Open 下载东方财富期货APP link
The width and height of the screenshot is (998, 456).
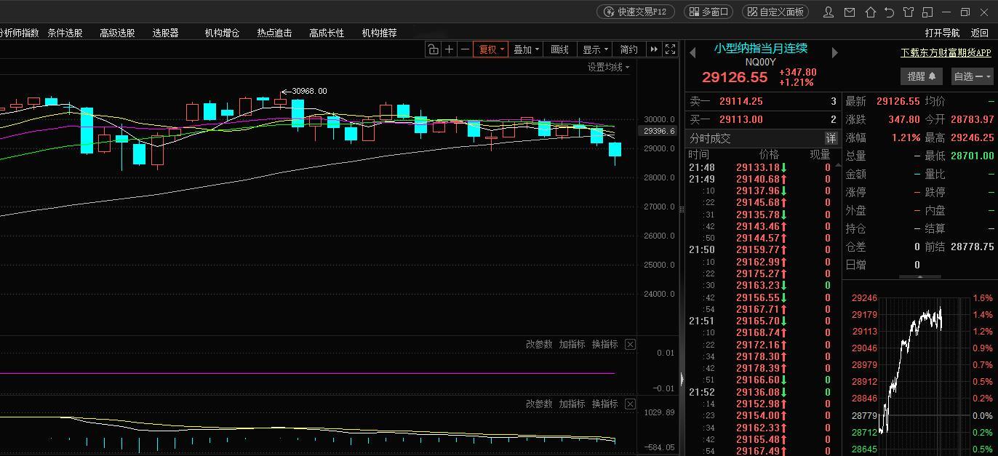pyautogui.click(x=946, y=52)
